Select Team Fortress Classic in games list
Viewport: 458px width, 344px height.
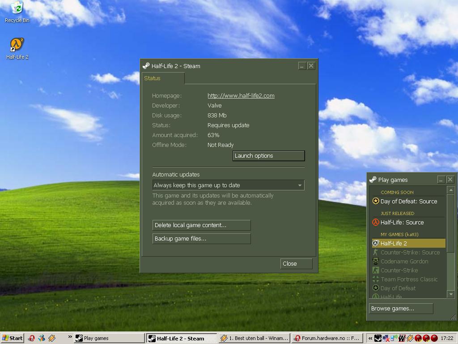409,279
